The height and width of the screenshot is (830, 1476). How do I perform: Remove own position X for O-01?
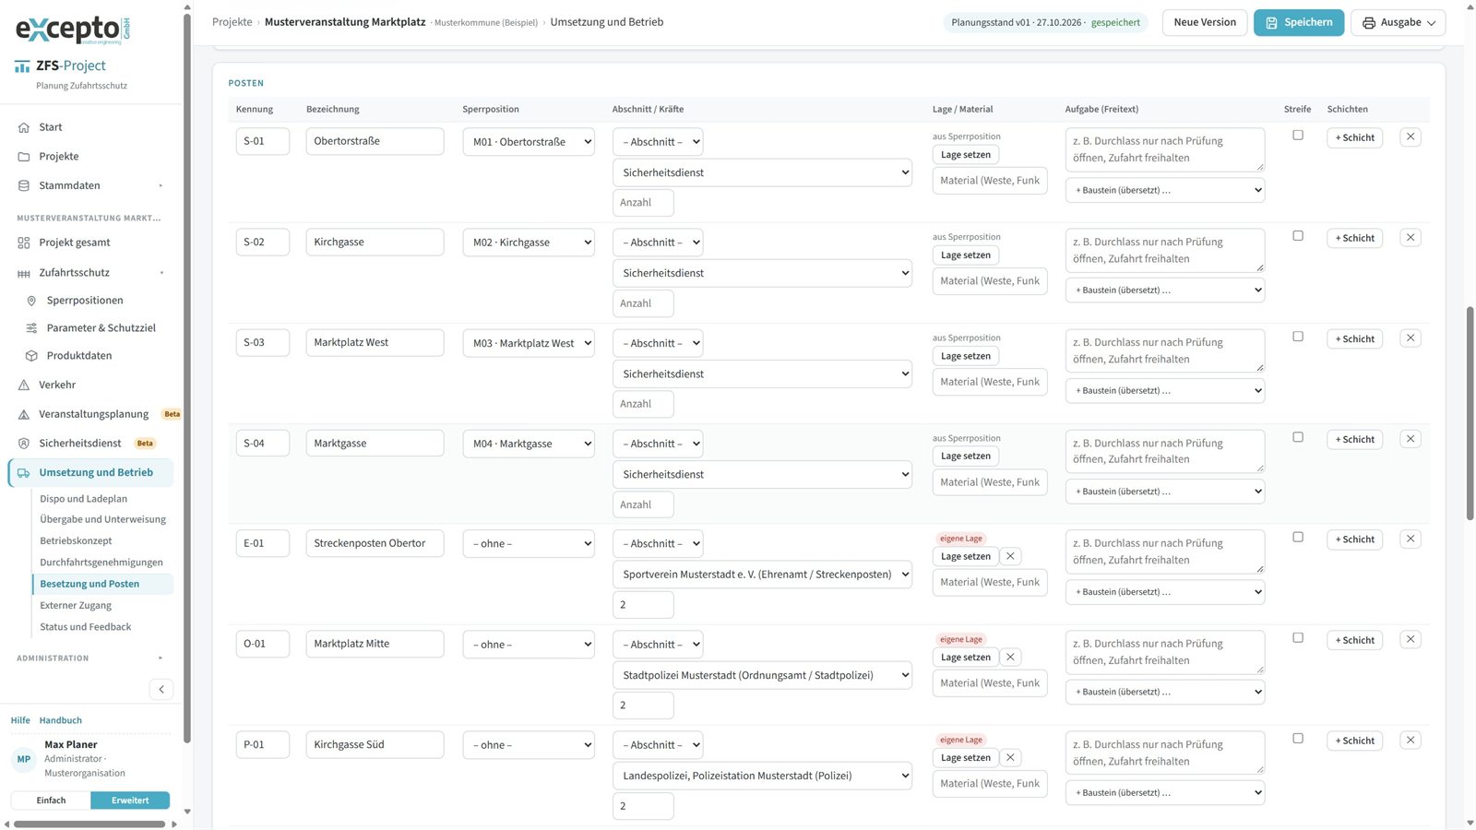pyautogui.click(x=1010, y=657)
